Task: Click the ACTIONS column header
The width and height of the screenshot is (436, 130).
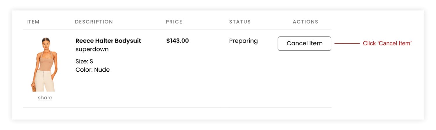Action: pos(305,22)
